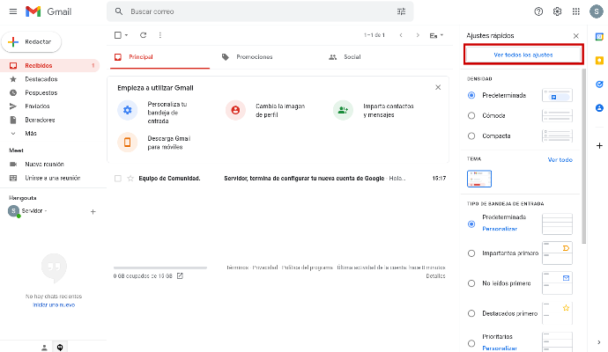The width and height of the screenshot is (608, 352).
Task: Select Compacta density option
Action: click(471, 136)
